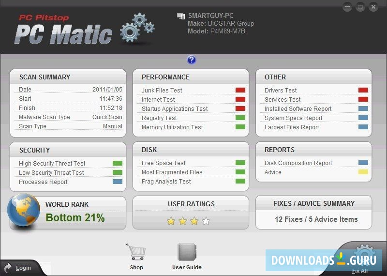Image resolution: width=387 pixels, height=276 pixels.
Task: Click red status swatch for Services Test
Action: [x=363, y=99]
